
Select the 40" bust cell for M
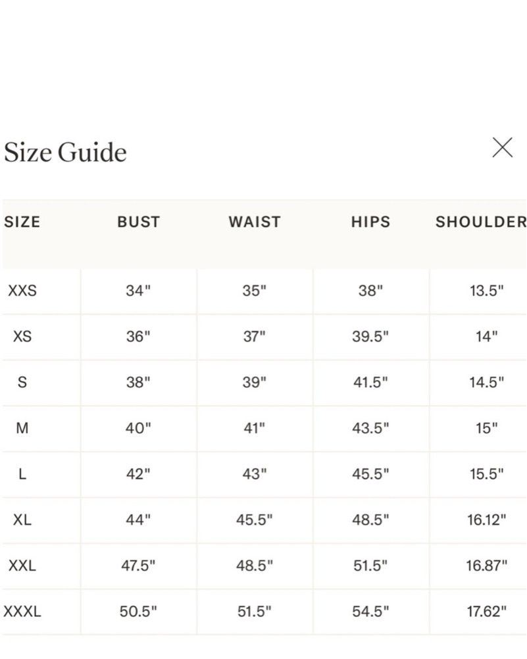pyautogui.click(x=139, y=429)
